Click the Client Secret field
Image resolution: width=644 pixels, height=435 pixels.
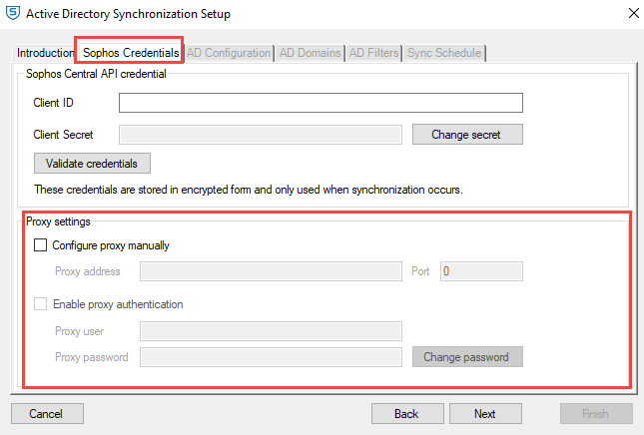[260, 135]
